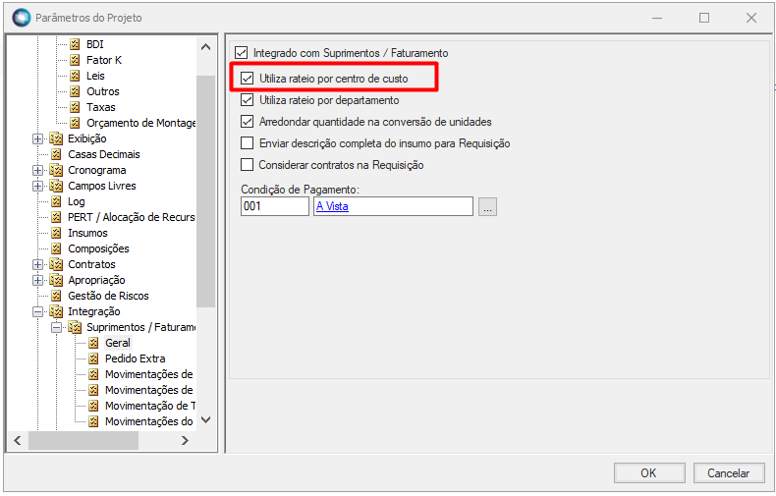776x496 pixels.
Task: Select Taxas in the tree
Action: (100, 107)
